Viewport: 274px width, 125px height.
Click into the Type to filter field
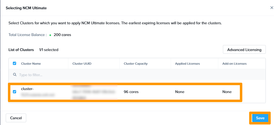coord(137,75)
